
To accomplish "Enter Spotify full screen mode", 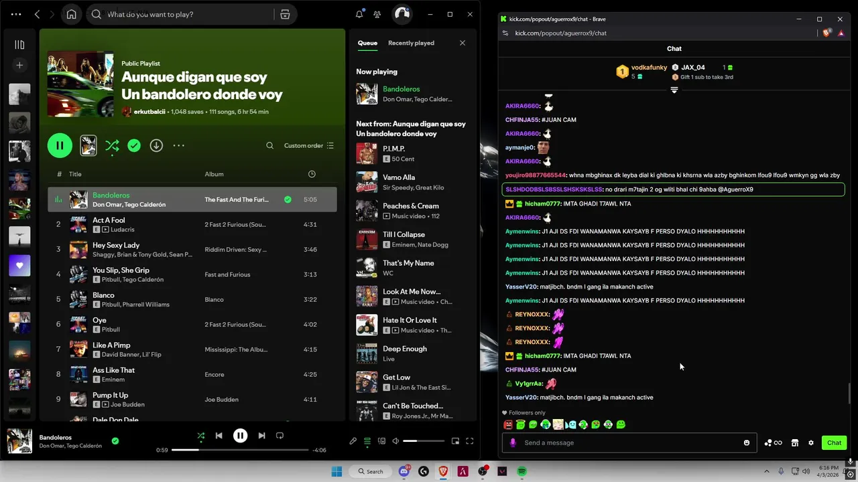I will (470, 441).
